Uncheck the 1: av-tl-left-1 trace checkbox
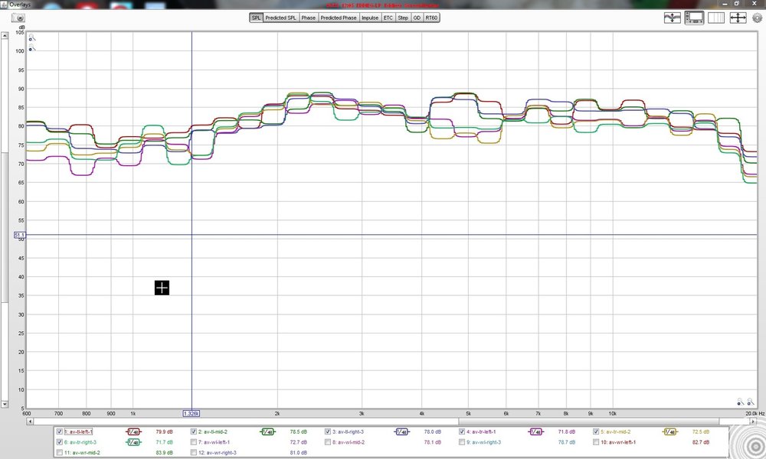 [60, 431]
